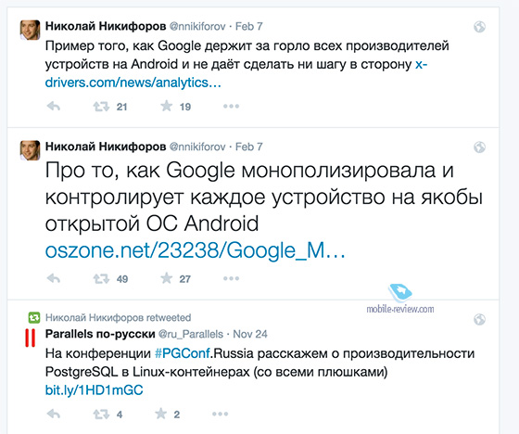The width and height of the screenshot is (519, 434).
Task: Open more options on Parallels tweet
Action: (x=221, y=415)
